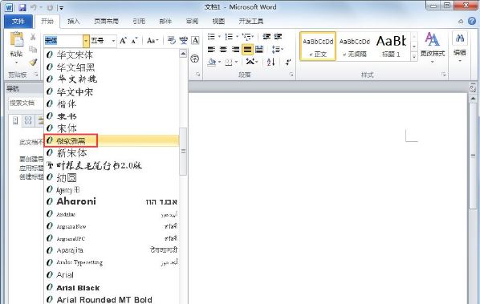
Task: Click the Multilevel List icon
Action: (x=246, y=37)
